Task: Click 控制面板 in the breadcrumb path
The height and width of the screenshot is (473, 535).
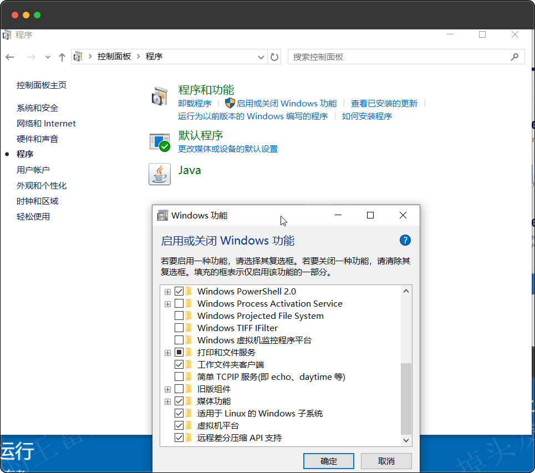Action: coord(114,57)
